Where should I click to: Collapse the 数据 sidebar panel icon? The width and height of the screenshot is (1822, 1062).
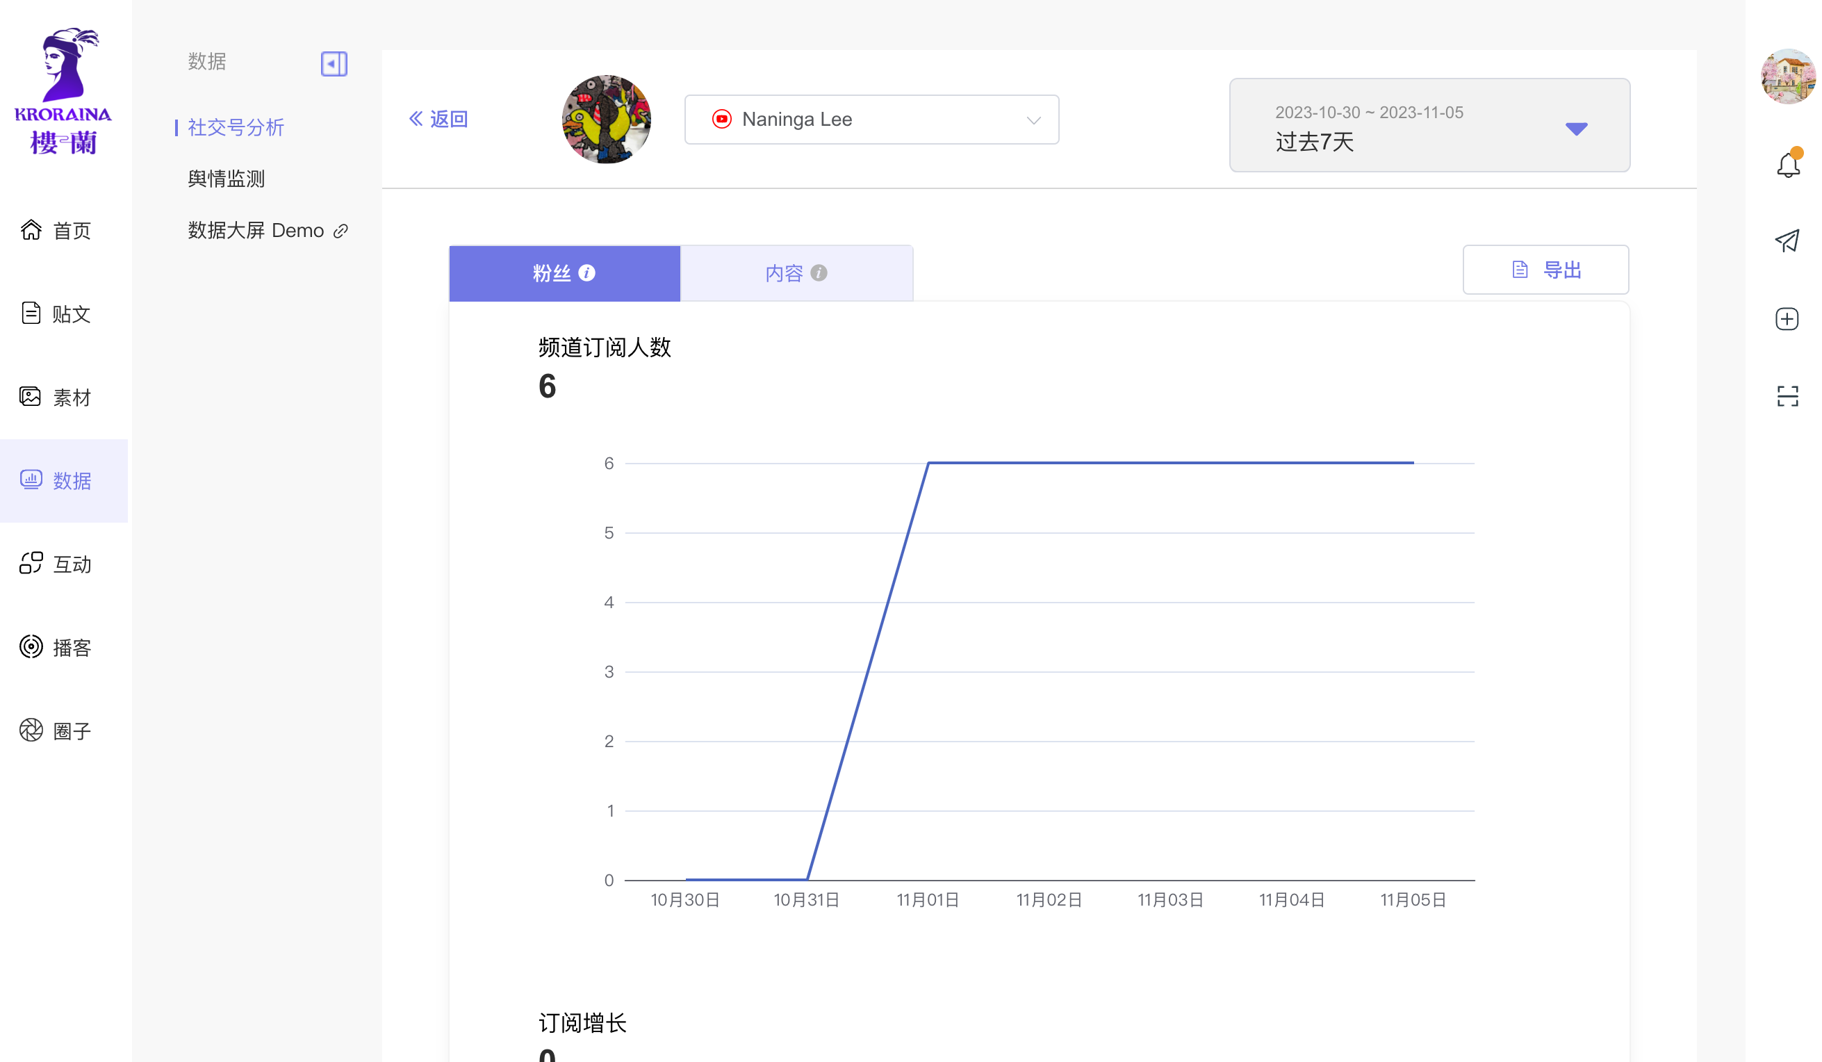(334, 64)
